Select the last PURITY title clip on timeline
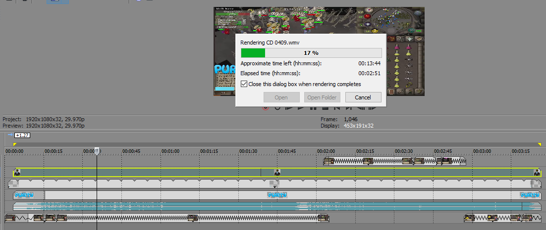The image size is (546, 230). (x=531, y=195)
